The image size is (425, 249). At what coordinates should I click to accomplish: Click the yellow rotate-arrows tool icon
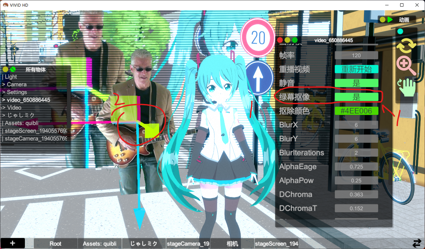[406, 46]
